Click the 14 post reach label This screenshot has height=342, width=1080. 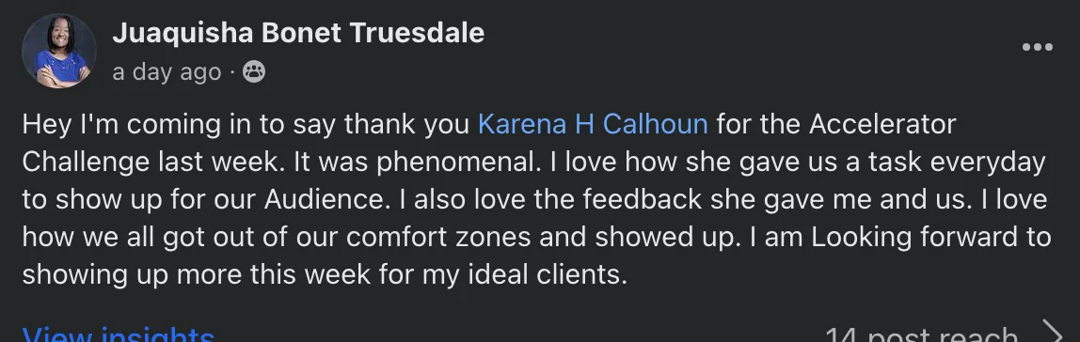click(921, 335)
